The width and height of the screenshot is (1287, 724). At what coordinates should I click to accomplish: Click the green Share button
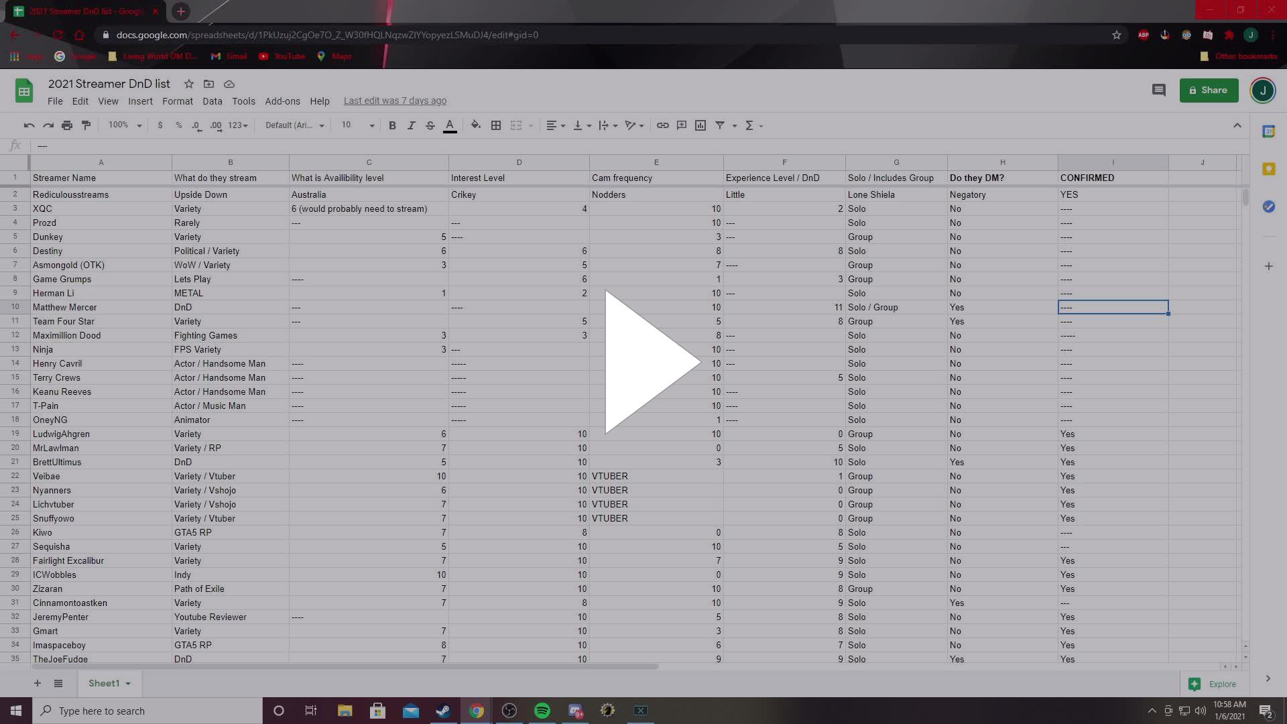coord(1209,90)
